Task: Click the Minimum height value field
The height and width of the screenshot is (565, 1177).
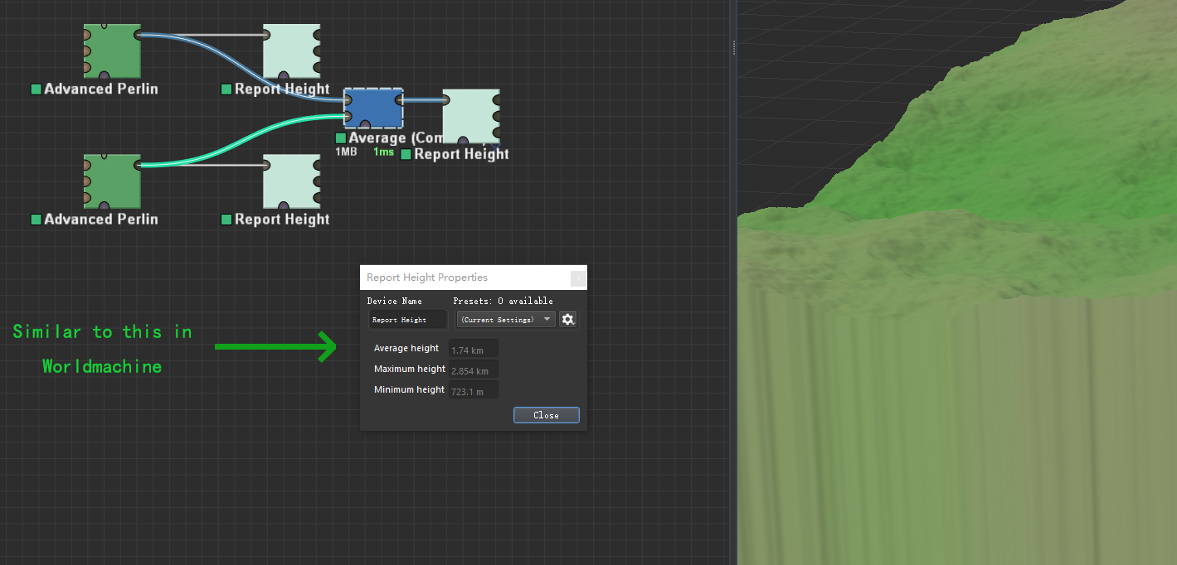Action: point(474,391)
